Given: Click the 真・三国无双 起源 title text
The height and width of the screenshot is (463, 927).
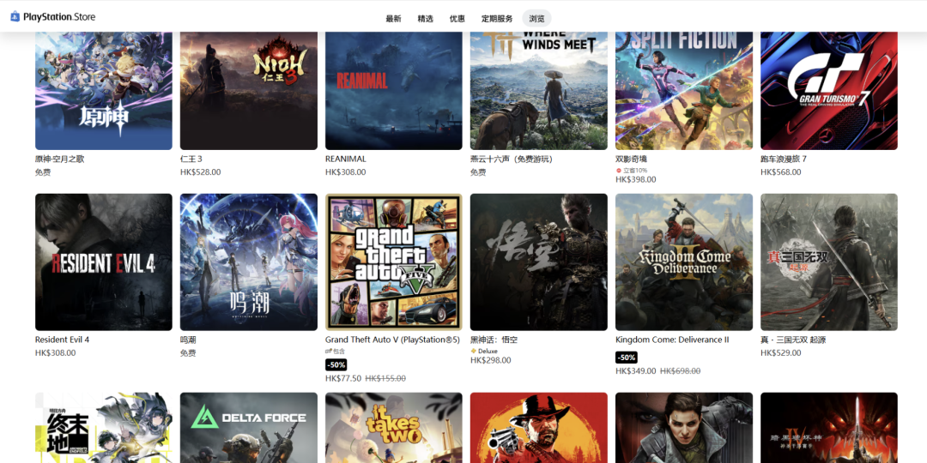Looking at the screenshot, I should coord(793,340).
